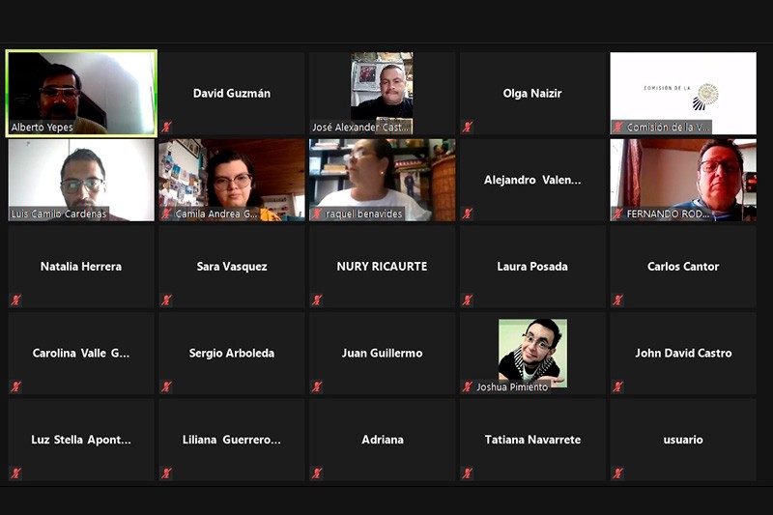Click muted microphone icon on David Guzmán tile
The image size is (773, 515).
pyautogui.click(x=166, y=128)
